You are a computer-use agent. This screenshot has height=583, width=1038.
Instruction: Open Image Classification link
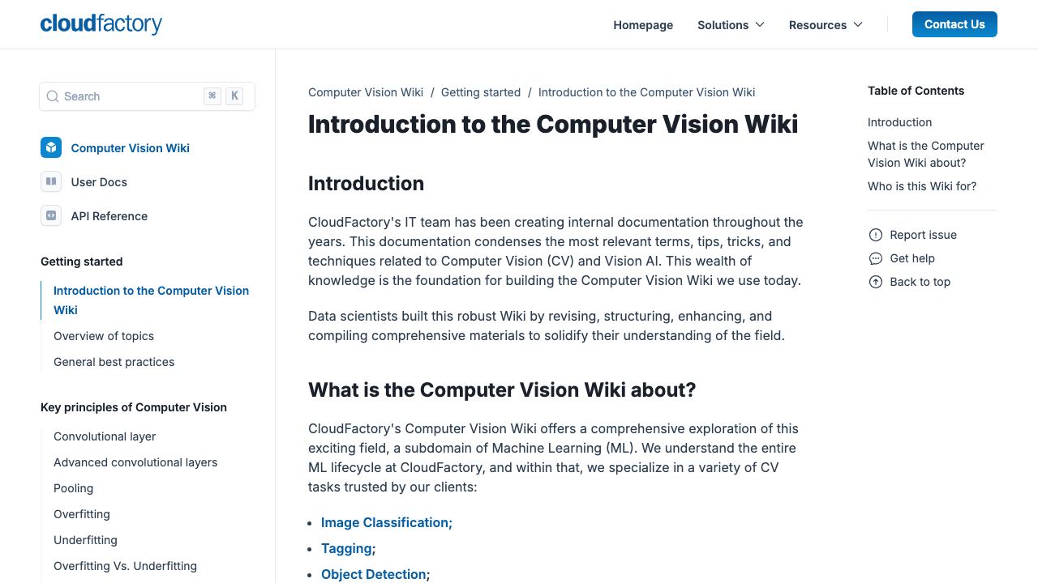385,522
